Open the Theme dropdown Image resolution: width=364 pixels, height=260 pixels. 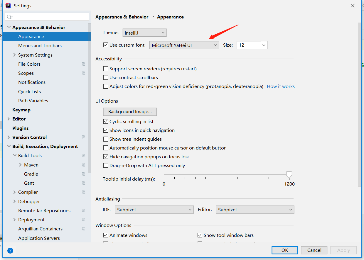[x=144, y=33]
